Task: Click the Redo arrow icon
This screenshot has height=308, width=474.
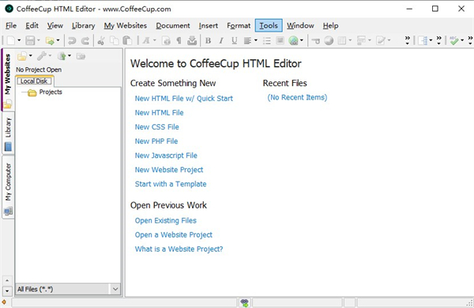Action: pos(85,40)
